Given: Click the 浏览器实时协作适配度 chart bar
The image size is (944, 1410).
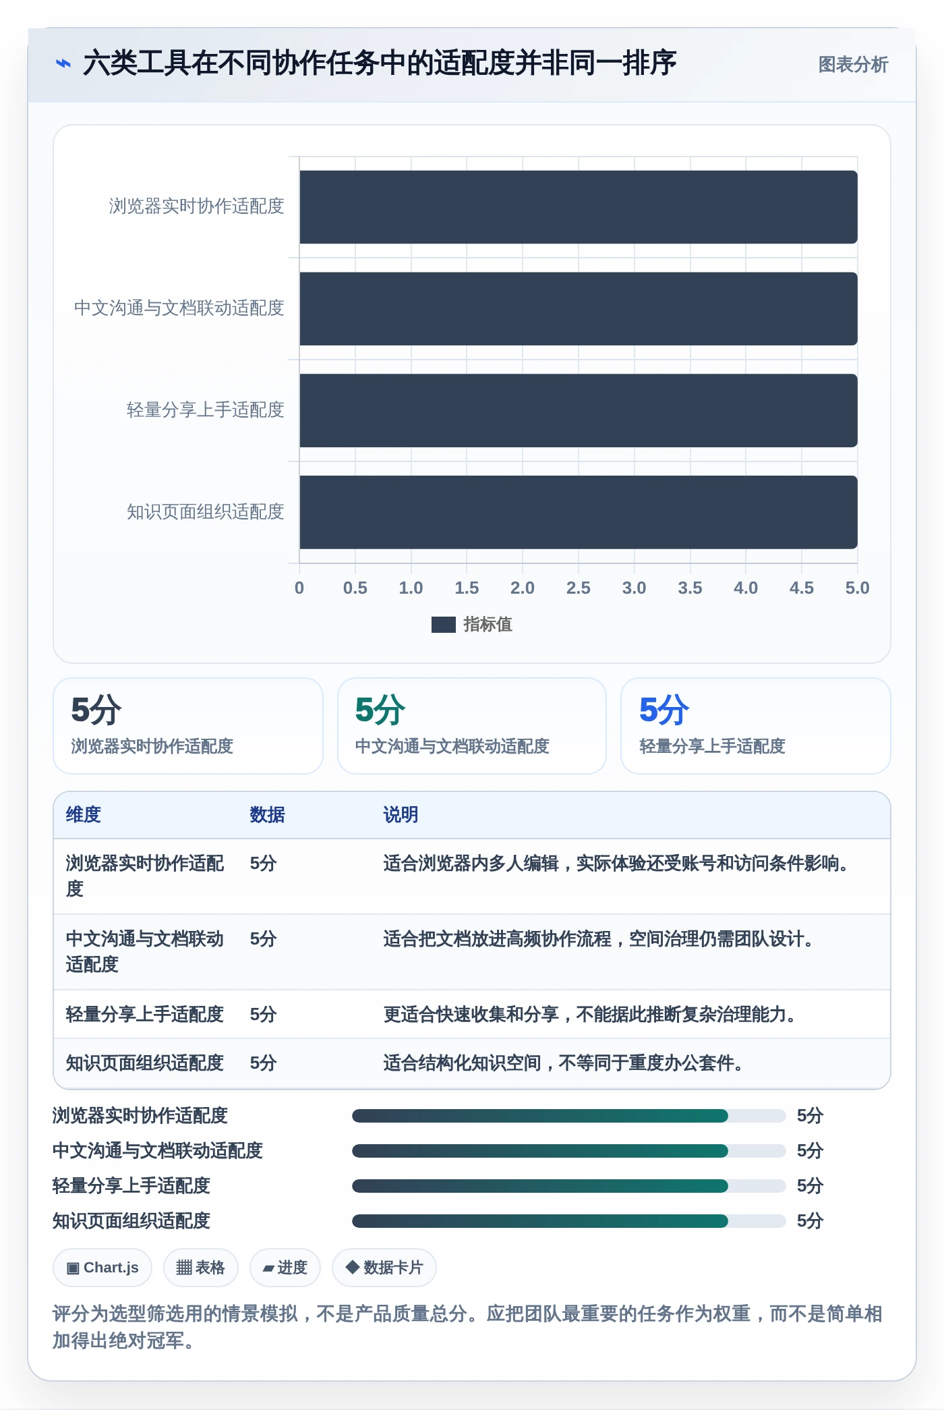Looking at the screenshot, I should 579,207.
